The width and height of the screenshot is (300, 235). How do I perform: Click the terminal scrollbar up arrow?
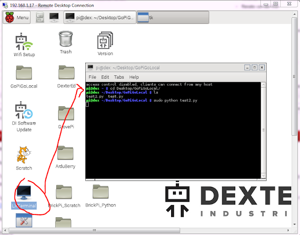[263, 85]
